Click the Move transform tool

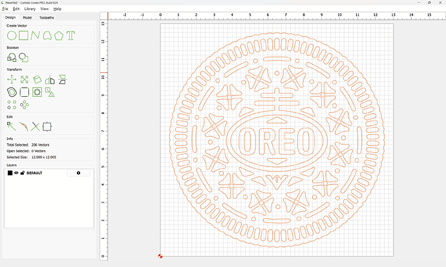(12, 79)
